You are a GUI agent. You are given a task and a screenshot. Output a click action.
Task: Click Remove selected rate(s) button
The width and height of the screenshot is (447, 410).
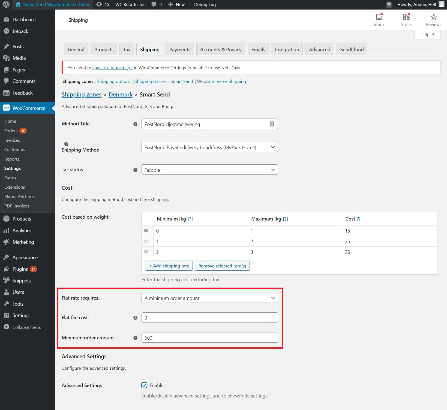[222, 266]
